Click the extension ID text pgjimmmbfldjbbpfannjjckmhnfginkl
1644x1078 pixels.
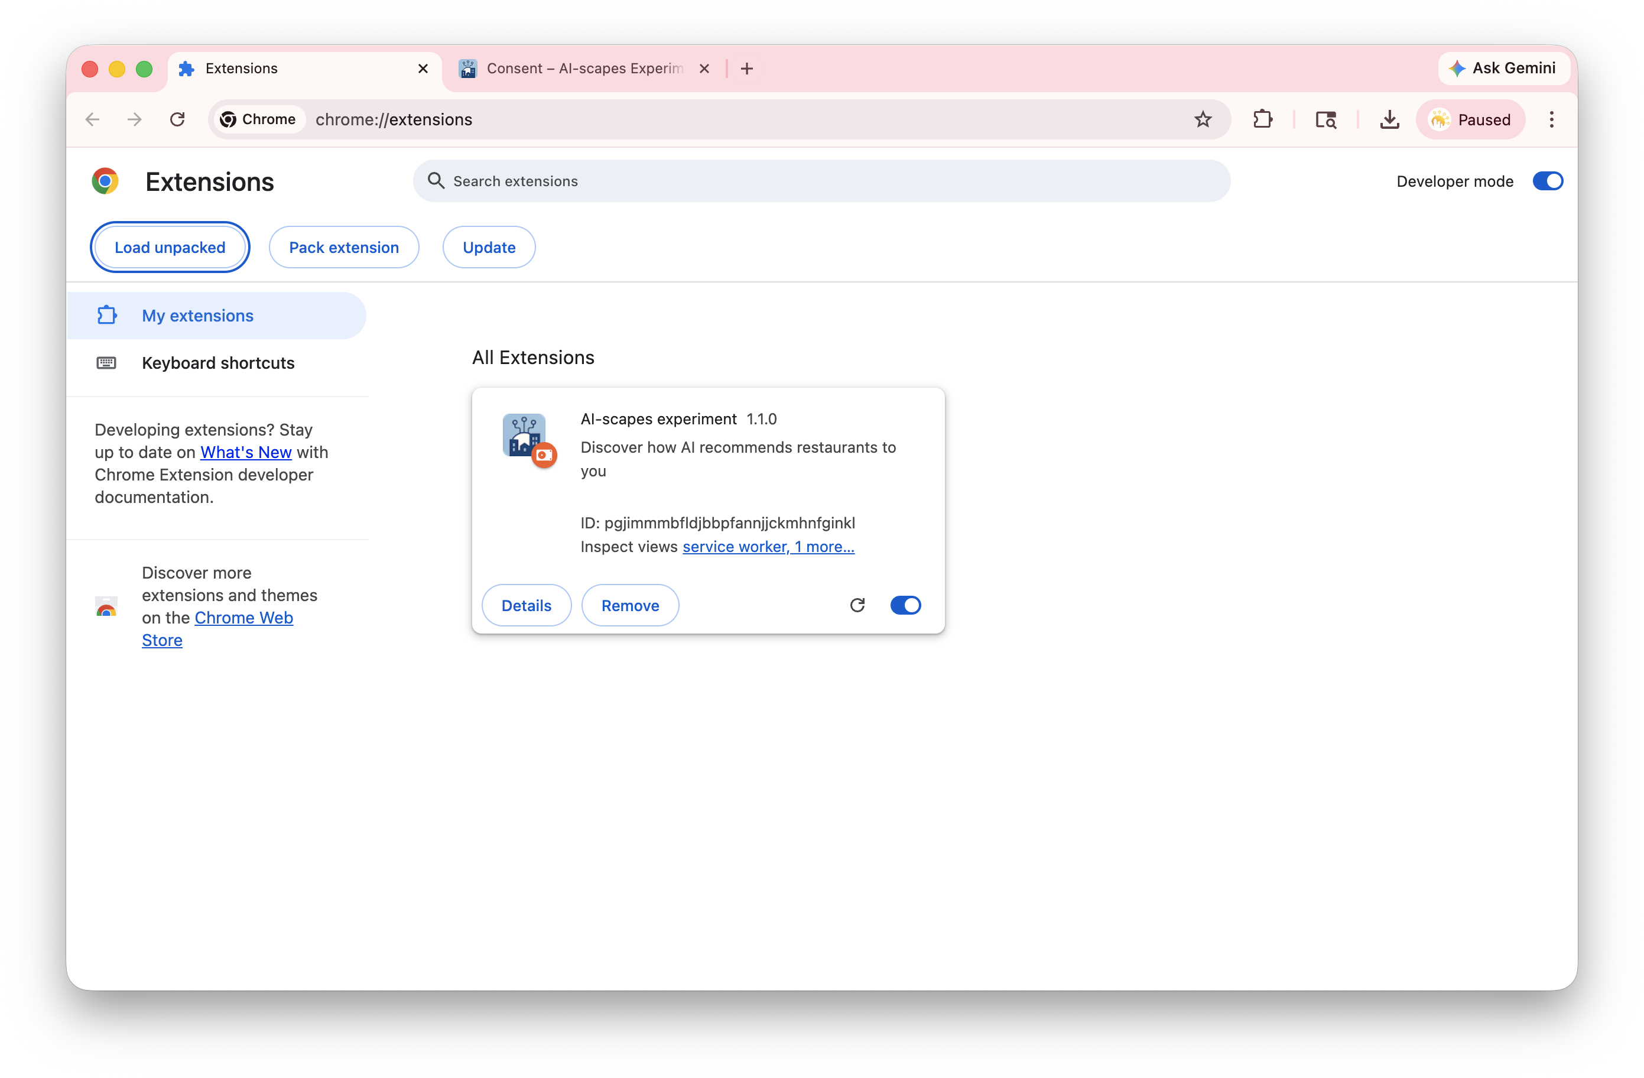point(729,523)
